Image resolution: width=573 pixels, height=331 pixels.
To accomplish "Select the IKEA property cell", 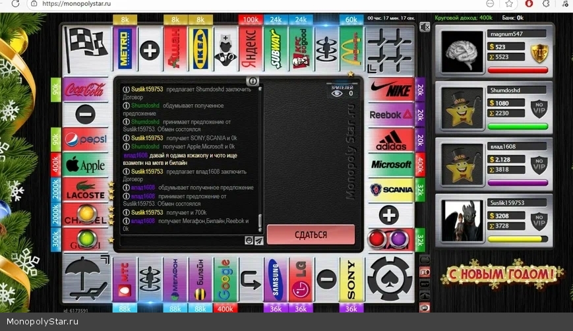I will (200, 49).
